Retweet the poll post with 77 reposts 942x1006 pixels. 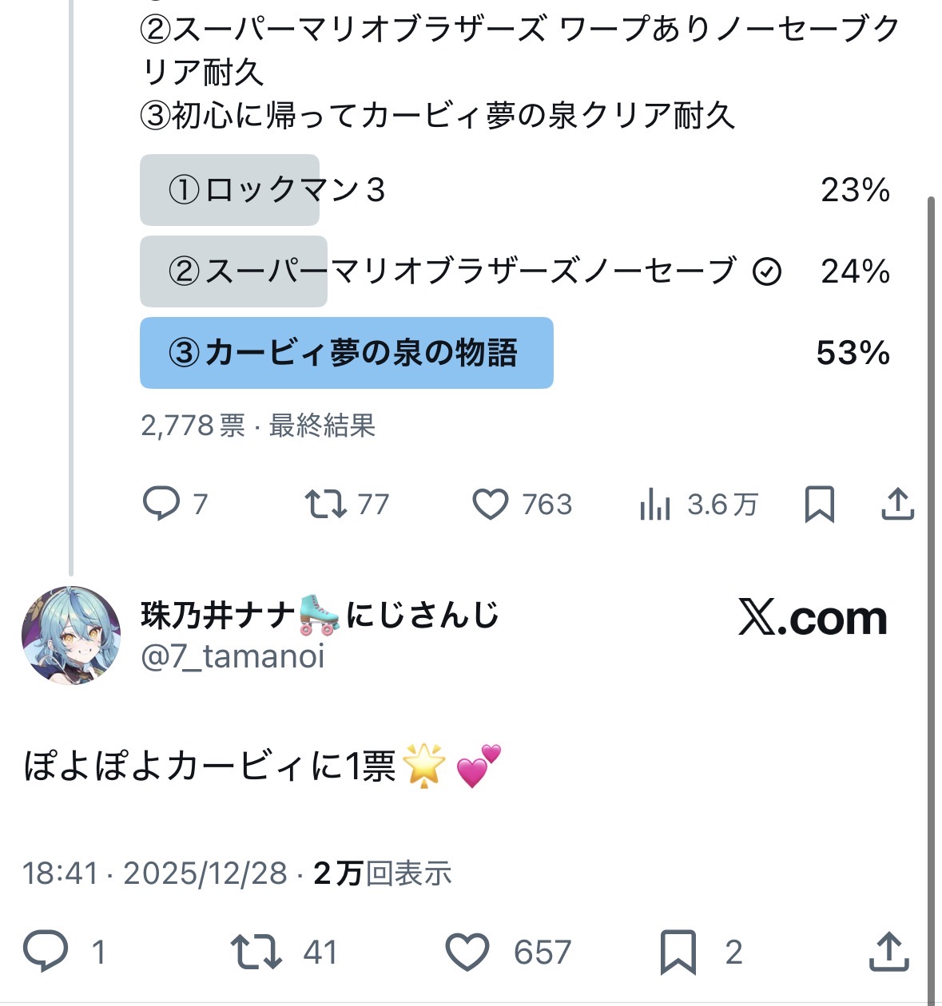[x=326, y=504]
